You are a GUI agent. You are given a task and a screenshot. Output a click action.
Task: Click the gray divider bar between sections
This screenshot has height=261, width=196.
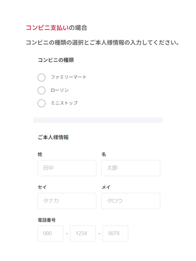(98, 120)
